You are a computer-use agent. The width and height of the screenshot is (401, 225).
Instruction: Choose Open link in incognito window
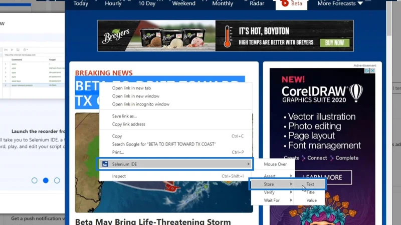(x=141, y=104)
